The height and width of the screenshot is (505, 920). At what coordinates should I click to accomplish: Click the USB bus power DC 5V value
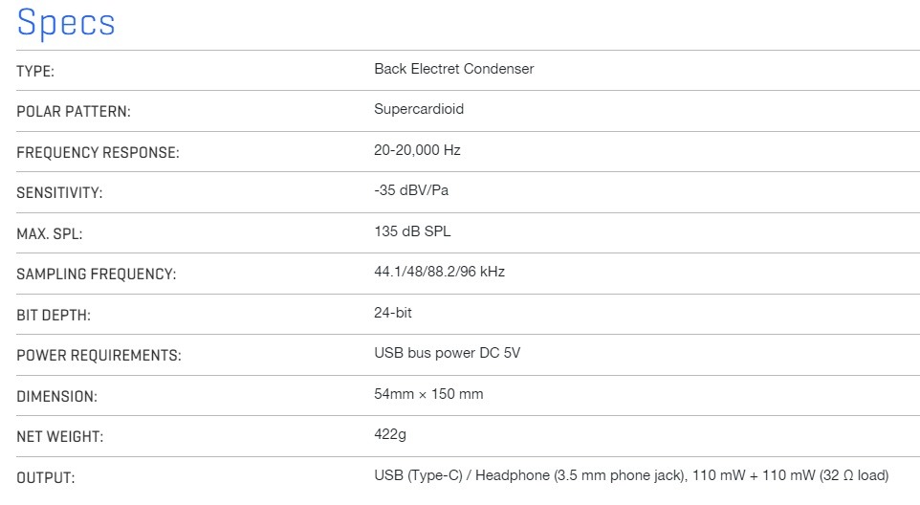(x=447, y=353)
